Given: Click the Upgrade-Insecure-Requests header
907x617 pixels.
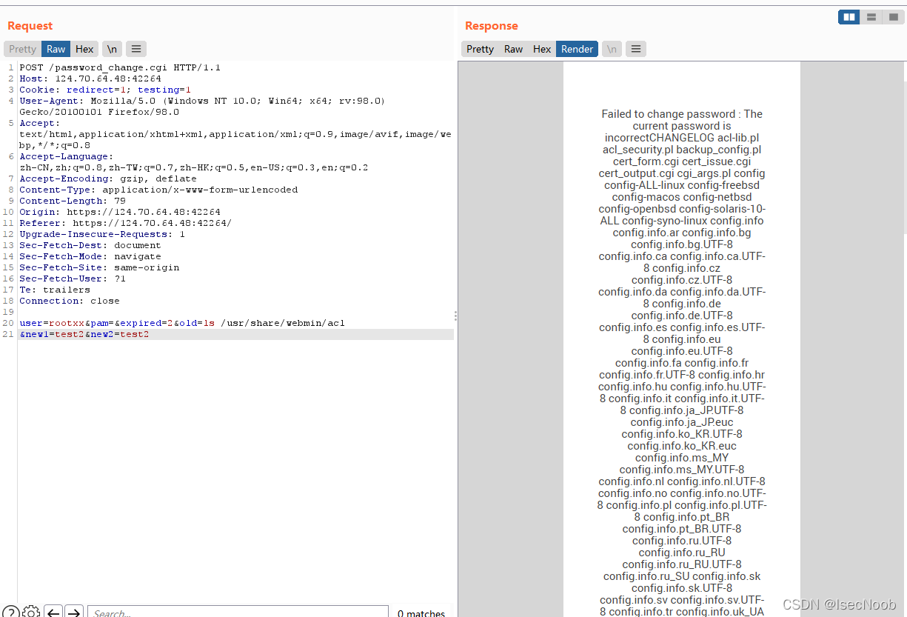Looking at the screenshot, I should (x=102, y=234).
